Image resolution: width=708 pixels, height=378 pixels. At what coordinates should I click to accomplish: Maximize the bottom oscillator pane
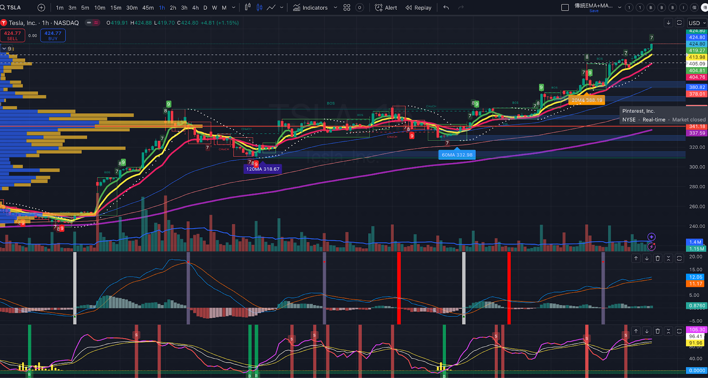[x=679, y=331]
